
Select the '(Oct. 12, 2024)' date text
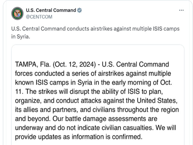tap(74, 64)
